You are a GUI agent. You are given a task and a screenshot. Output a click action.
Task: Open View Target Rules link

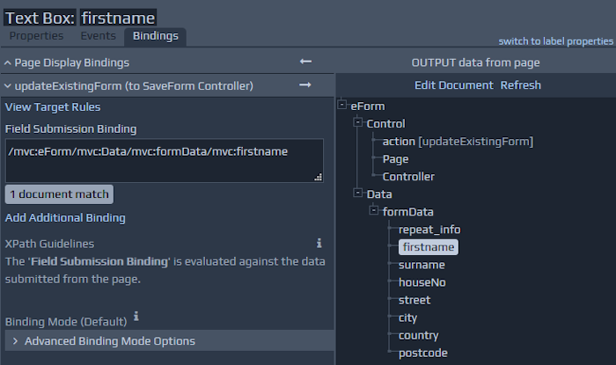53,106
